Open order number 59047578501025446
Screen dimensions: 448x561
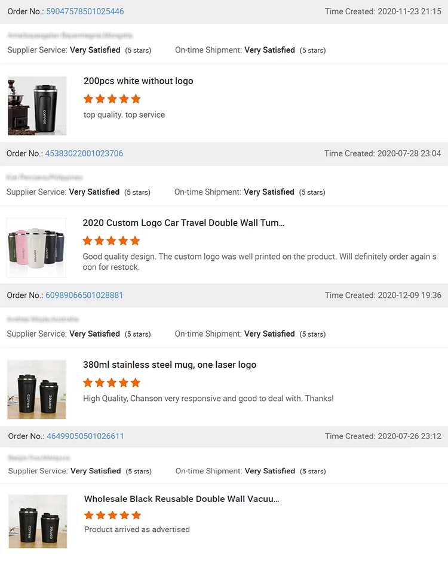(x=85, y=12)
